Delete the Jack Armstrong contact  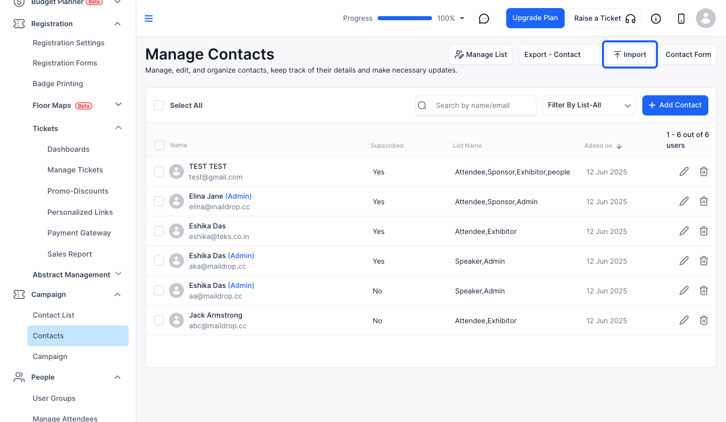(x=704, y=320)
